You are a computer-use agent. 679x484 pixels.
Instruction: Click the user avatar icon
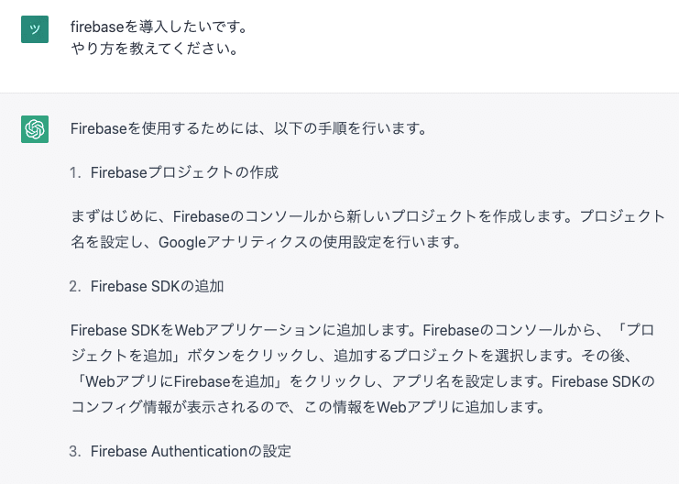(35, 29)
